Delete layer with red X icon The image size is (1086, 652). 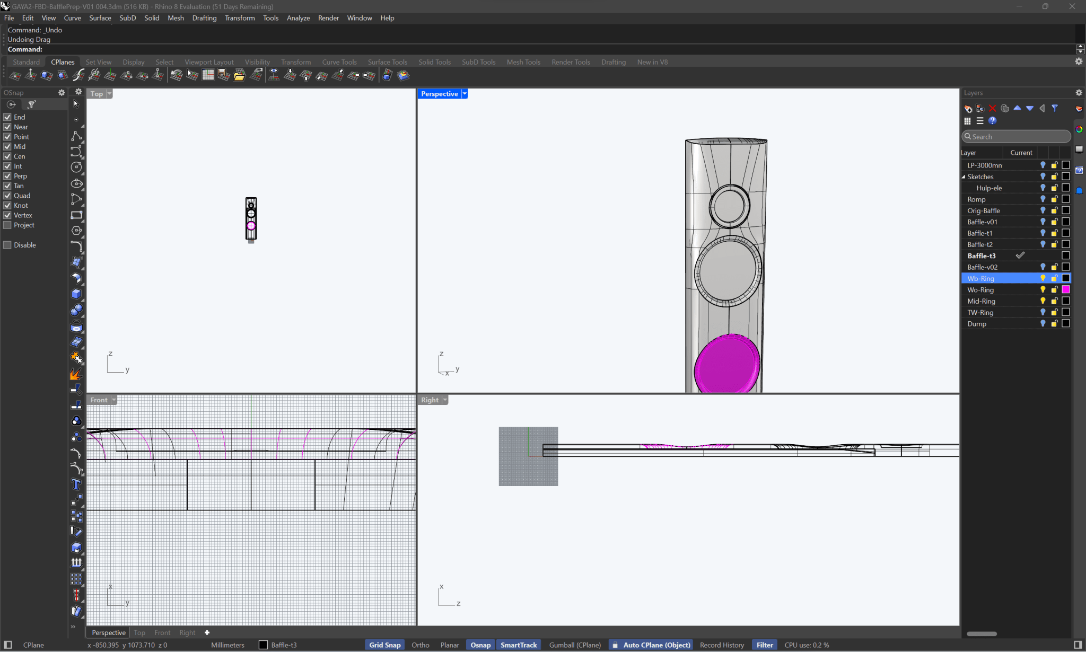(x=992, y=108)
